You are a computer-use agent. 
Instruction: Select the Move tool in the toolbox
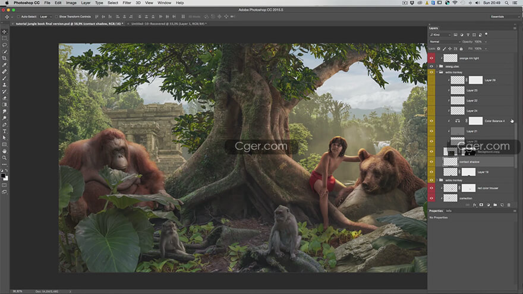coord(4,32)
